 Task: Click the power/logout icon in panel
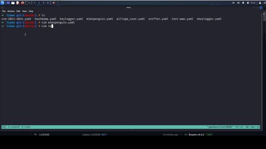point(265,3)
